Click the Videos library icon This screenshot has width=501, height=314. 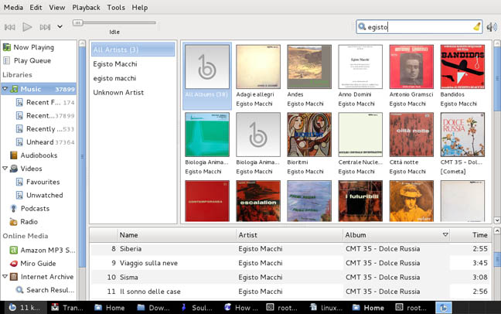coord(14,169)
